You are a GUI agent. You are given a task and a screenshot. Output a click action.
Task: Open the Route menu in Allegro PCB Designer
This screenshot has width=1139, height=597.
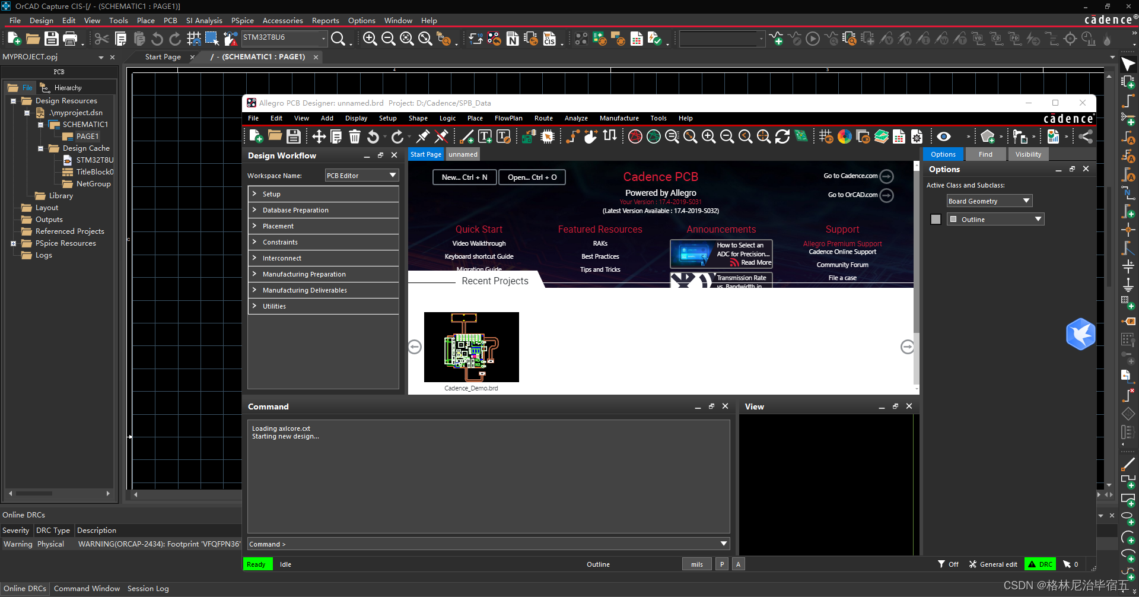click(x=543, y=118)
